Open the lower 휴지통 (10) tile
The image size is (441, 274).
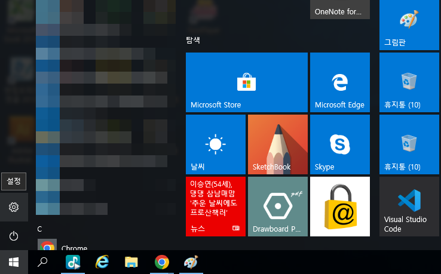(409, 144)
